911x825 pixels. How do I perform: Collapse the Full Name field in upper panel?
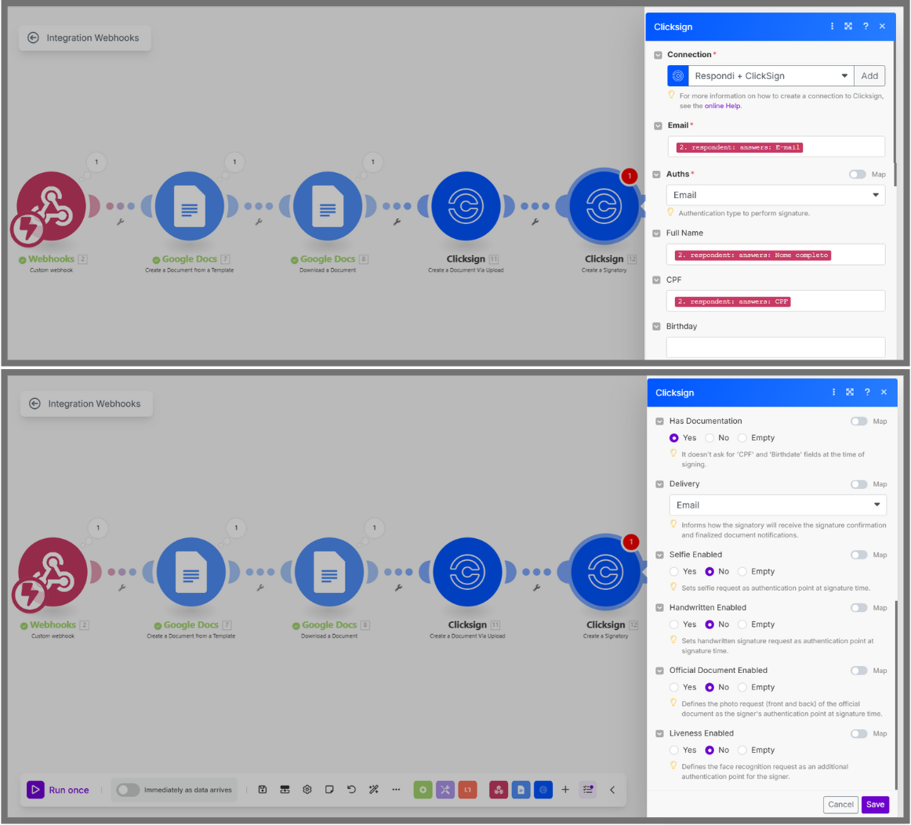click(656, 233)
